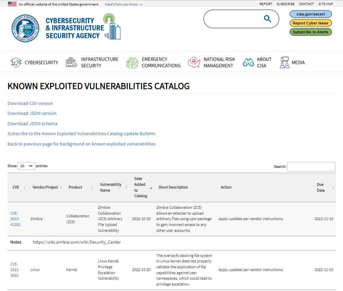343x291 pixels.
Task: Click the Report Cyber Issue button
Action: point(311,23)
